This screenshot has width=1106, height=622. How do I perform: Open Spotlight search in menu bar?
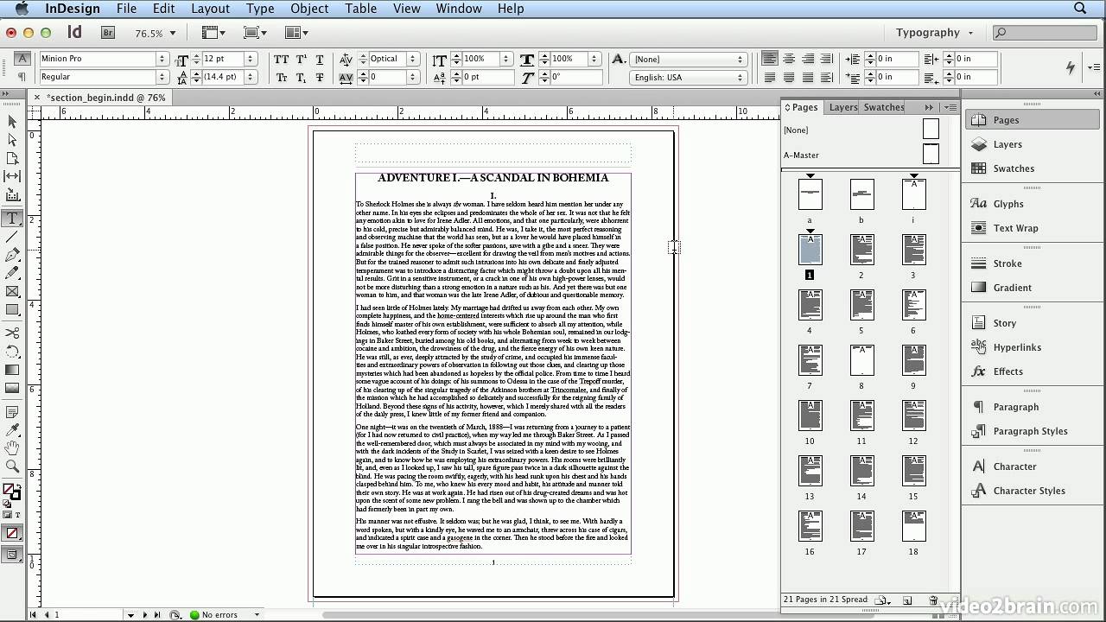1080,9
